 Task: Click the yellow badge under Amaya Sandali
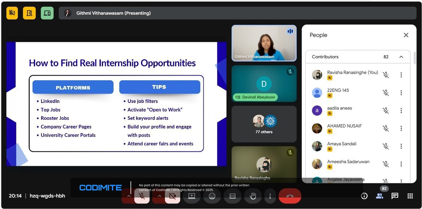[330, 149]
